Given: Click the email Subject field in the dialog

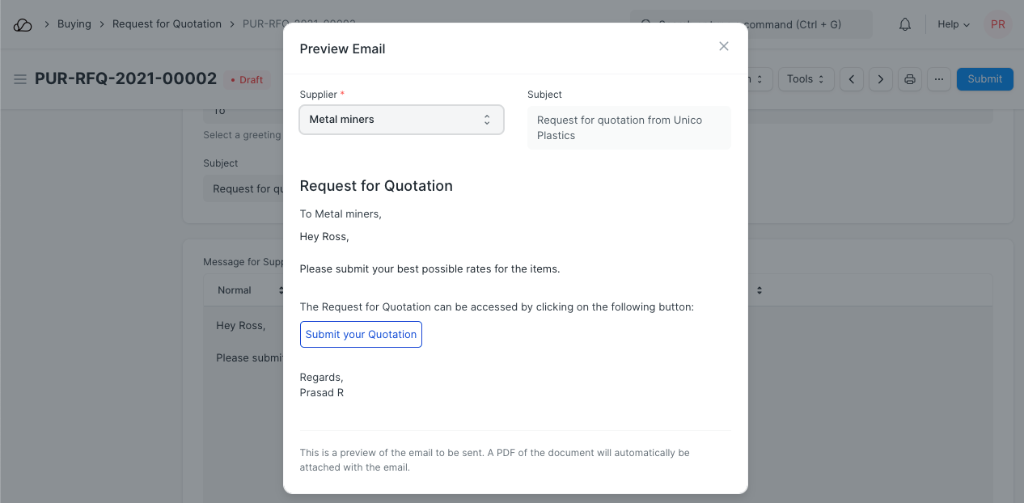Looking at the screenshot, I should (x=628, y=128).
